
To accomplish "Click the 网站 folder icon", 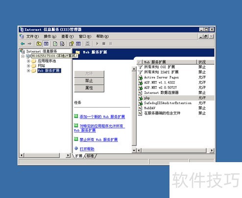I will coord(34,66).
